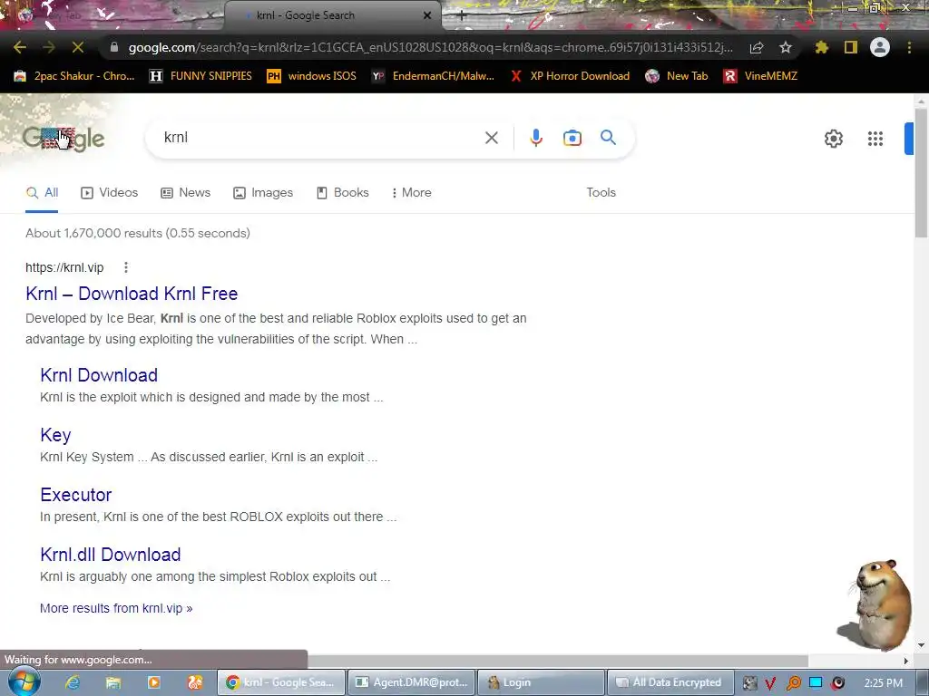Screen dimensions: 929x696
Task: Open the 2pac Shakur bookmark
Action: (74, 76)
